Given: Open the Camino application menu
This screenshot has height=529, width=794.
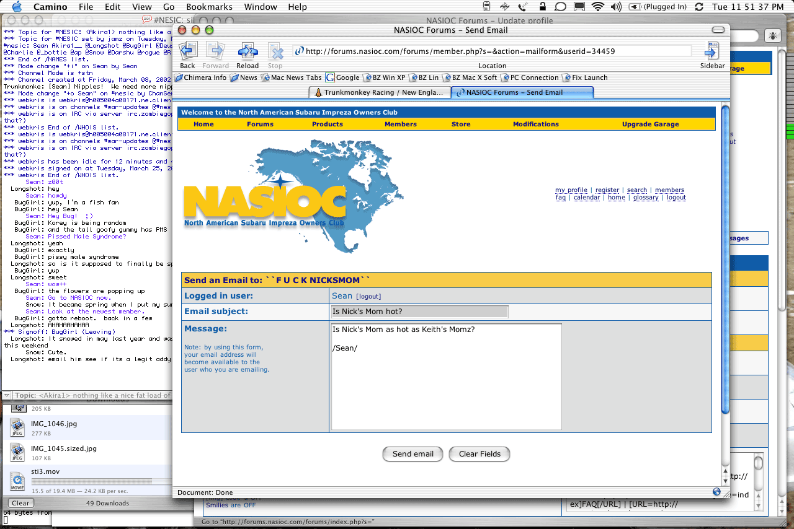Looking at the screenshot, I should click(51, 7).
